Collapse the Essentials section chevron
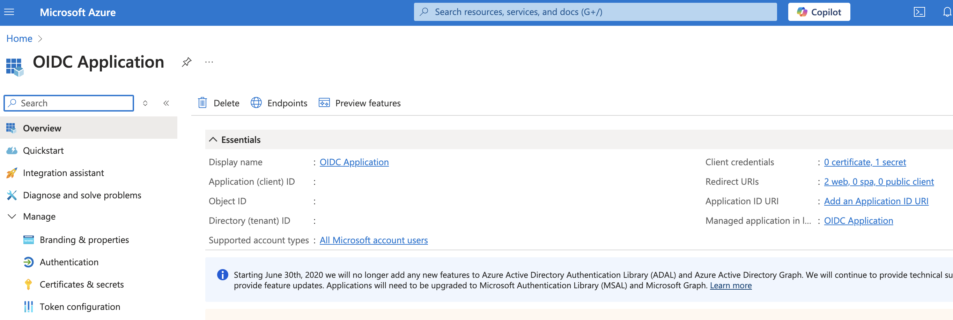The image size is (953, 320). click(213, 140)
